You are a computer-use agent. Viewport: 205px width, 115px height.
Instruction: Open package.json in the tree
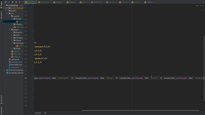(x=15, y=62)
